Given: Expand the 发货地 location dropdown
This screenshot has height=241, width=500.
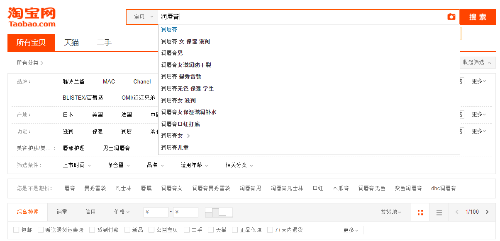Looking at the screenshot, I should tap(390, 212).
